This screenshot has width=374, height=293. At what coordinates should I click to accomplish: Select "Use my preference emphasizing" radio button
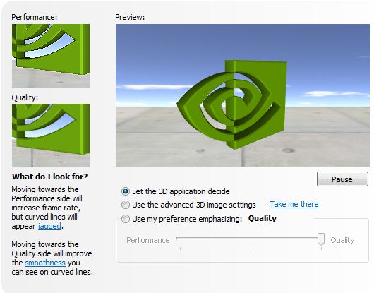pos(126,219)
